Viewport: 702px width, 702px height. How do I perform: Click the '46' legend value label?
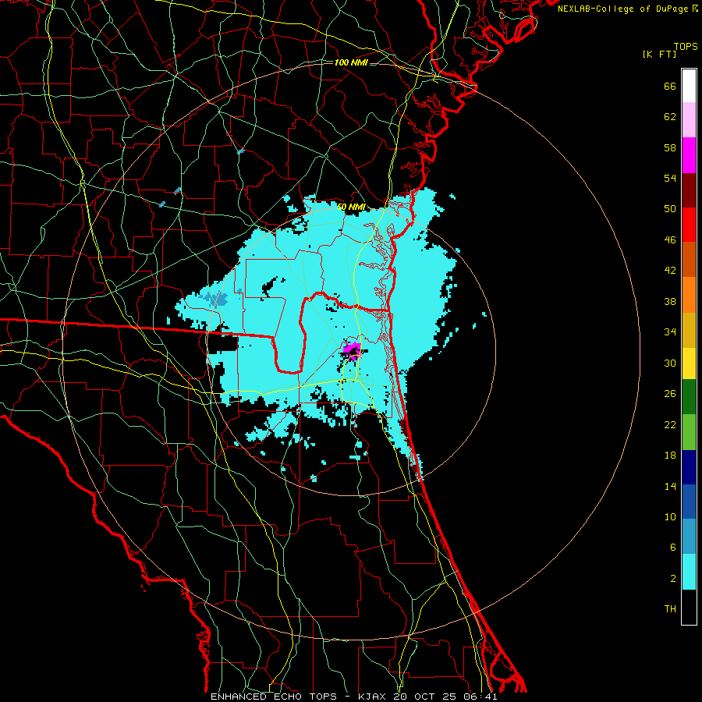click(670, 240)
